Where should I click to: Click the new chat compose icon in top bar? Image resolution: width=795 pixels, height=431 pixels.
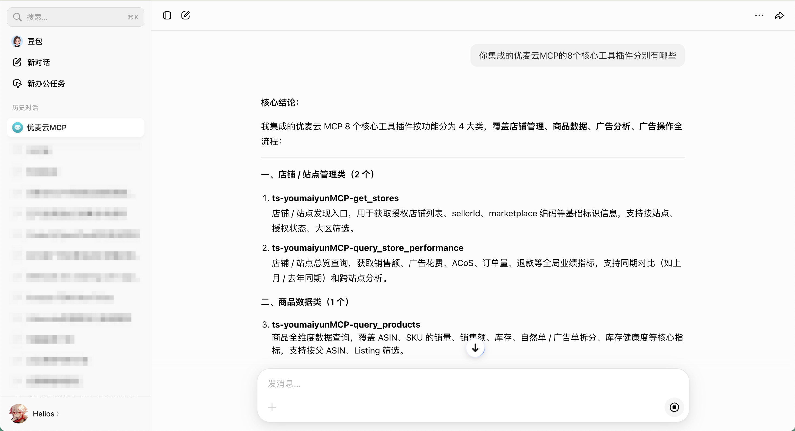pos(186,15)
